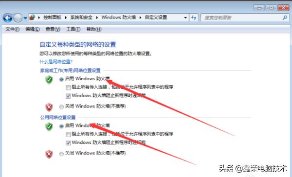Select 关闭 Windows 防火墙 for home/work network
The width and height of the screenshot is (292, 177).
tap(61, 106)
